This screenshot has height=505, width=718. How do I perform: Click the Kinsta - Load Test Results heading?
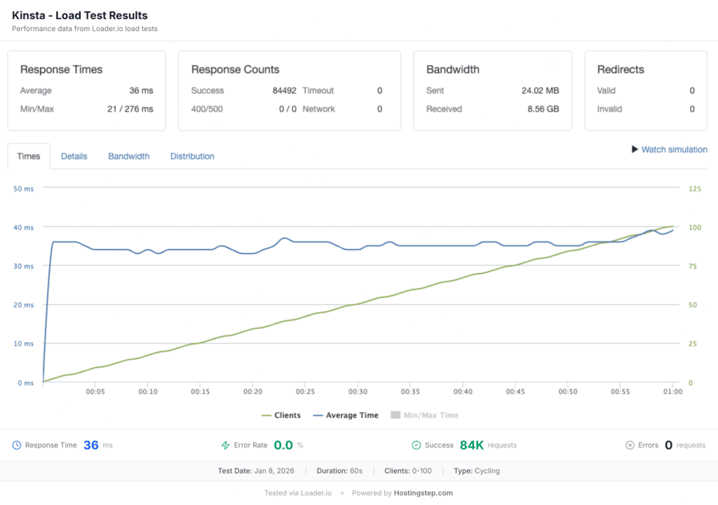pos(80,15)
